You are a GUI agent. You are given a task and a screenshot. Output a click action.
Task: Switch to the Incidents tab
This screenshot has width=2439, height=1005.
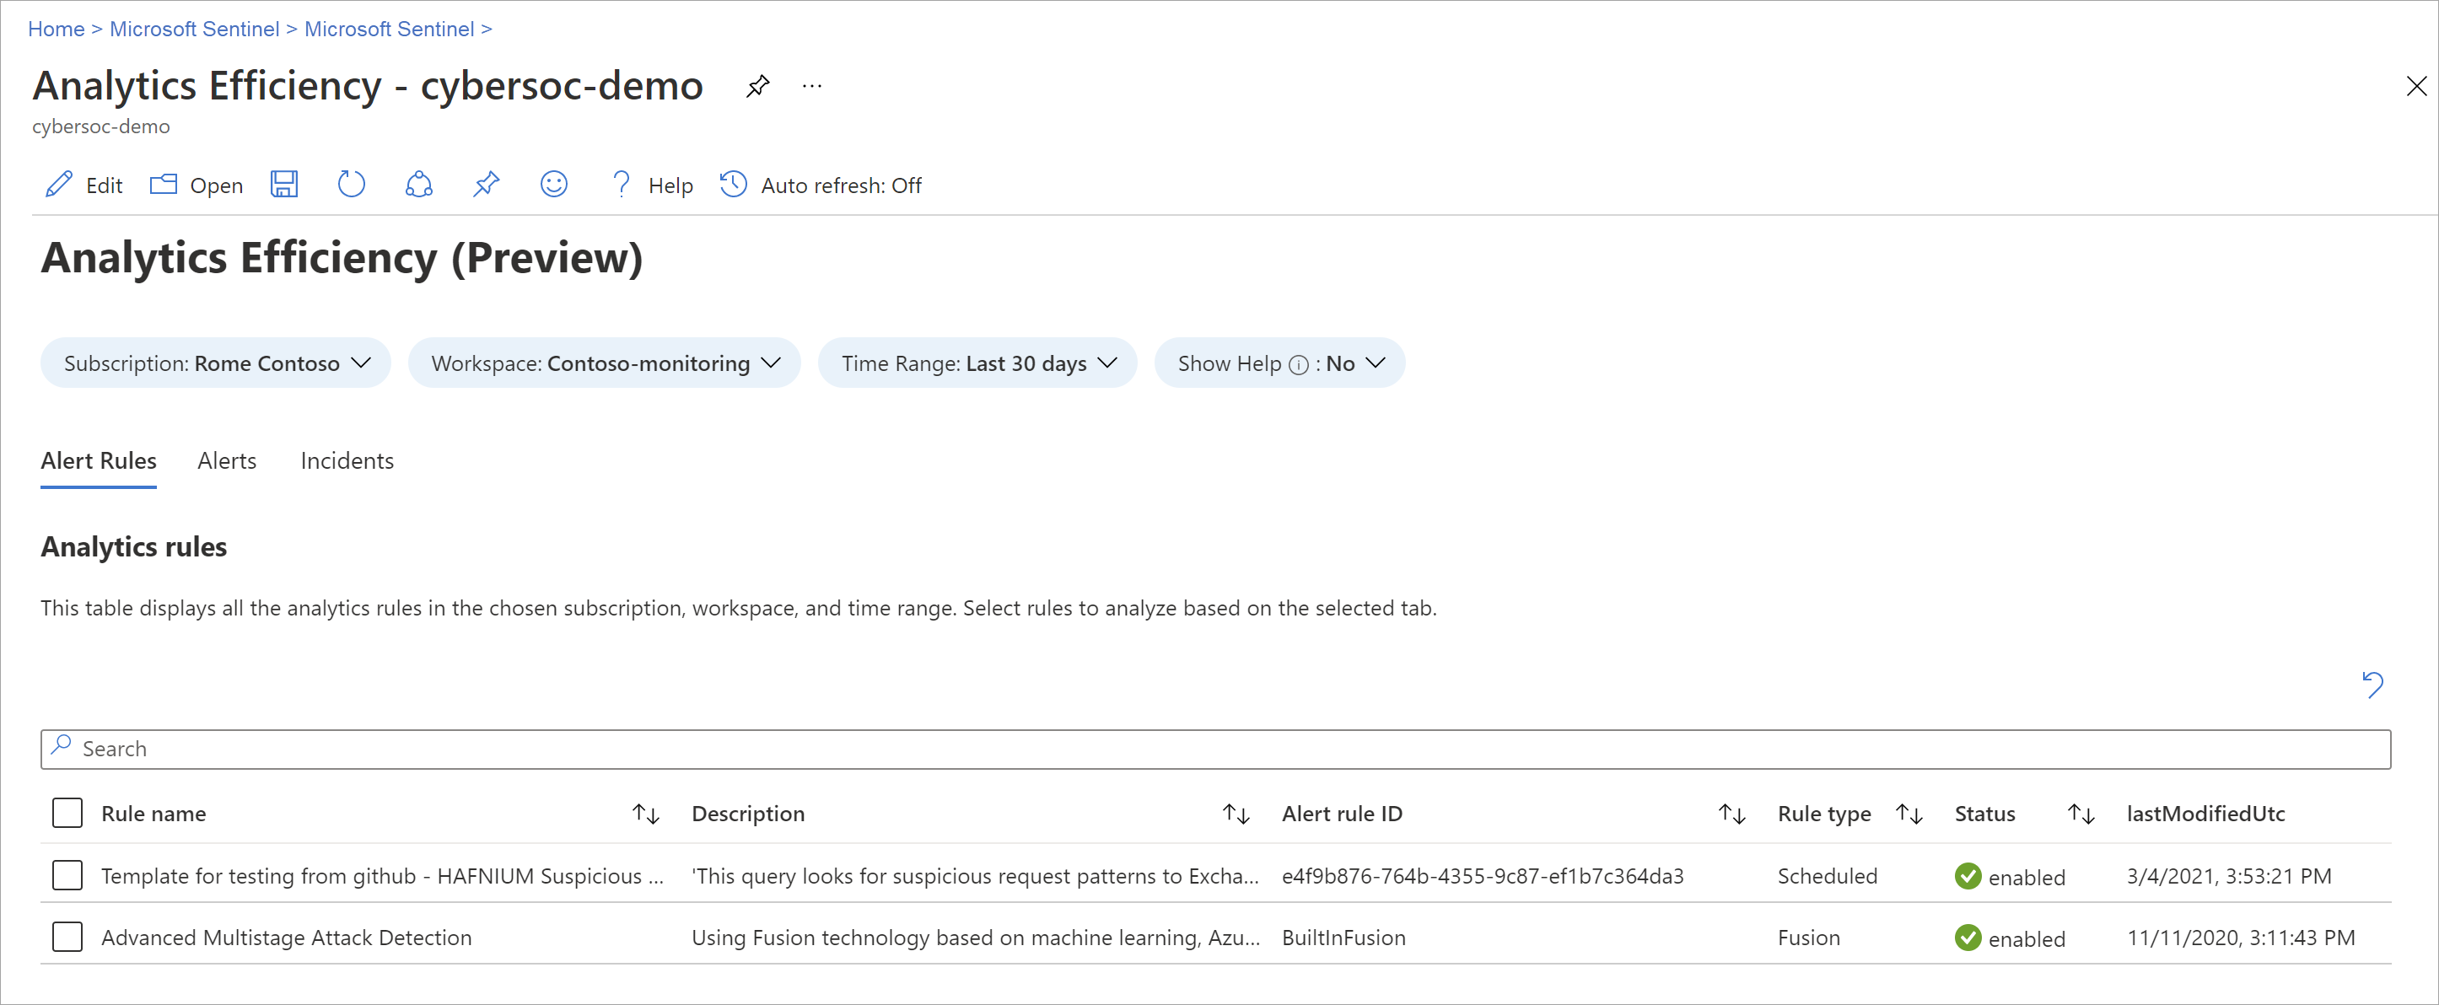click(347, 461)
